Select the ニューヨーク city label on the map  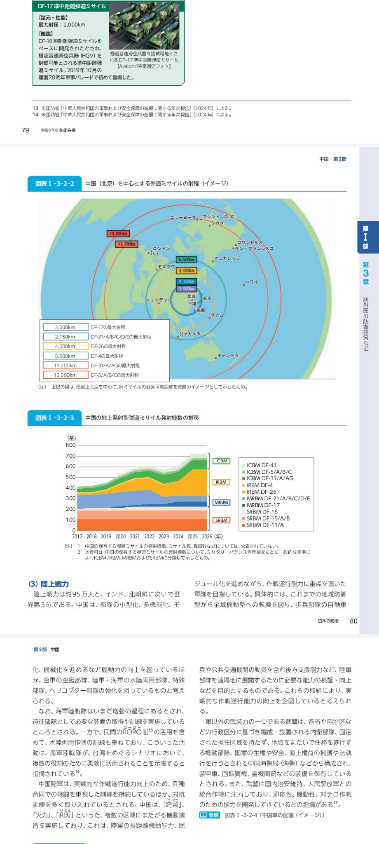pyautogui.click(x=183, y=217)
